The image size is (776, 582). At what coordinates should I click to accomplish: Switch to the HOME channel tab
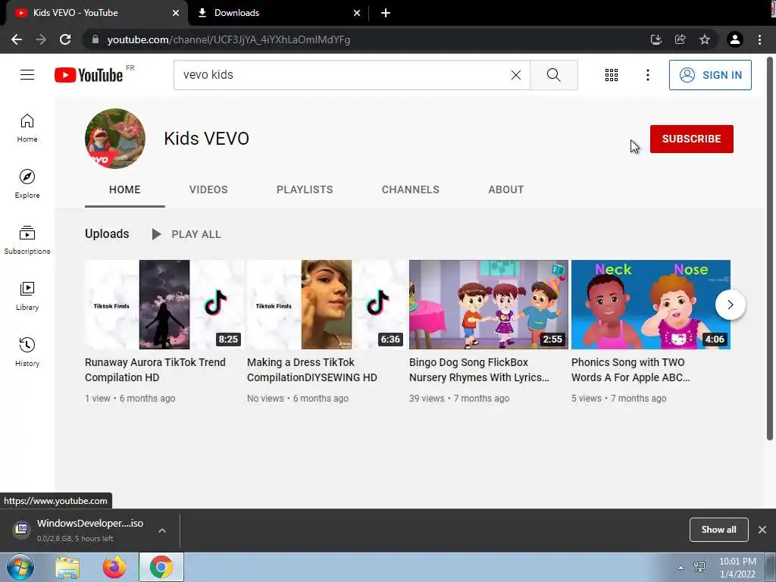click(x=125, y=189)
